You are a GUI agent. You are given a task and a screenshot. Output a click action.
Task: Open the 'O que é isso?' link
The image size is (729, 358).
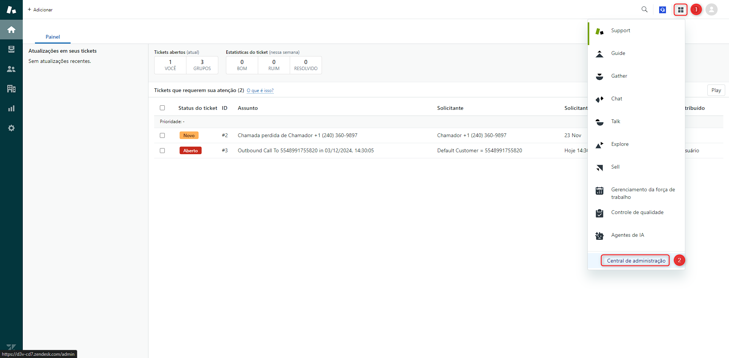260,91
